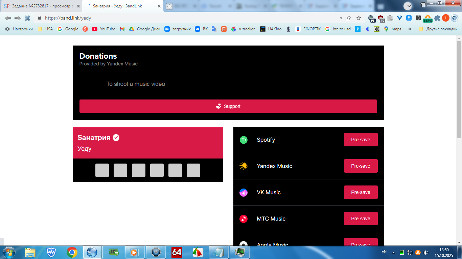The image size is (462, 259).
Task: Click the blue diamond extension icon
Action: point(399,18)
